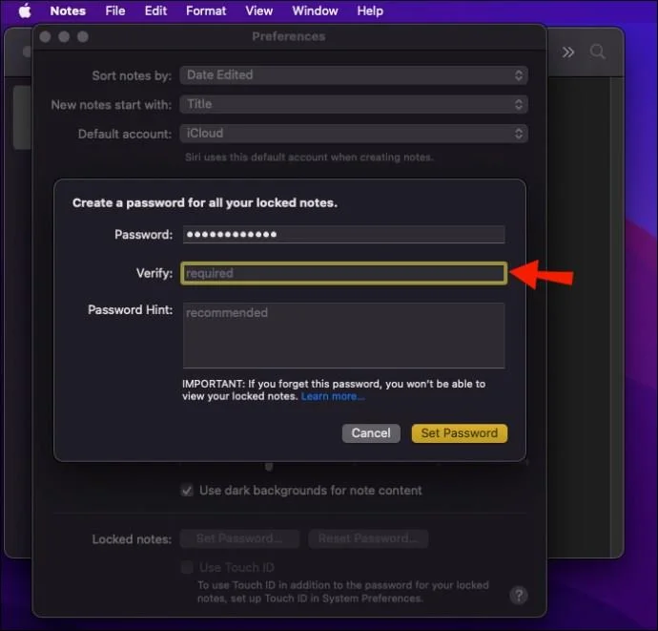Open help with the question mark button
658x631 pixels.
pyautogui.click(x=519, y=595)
